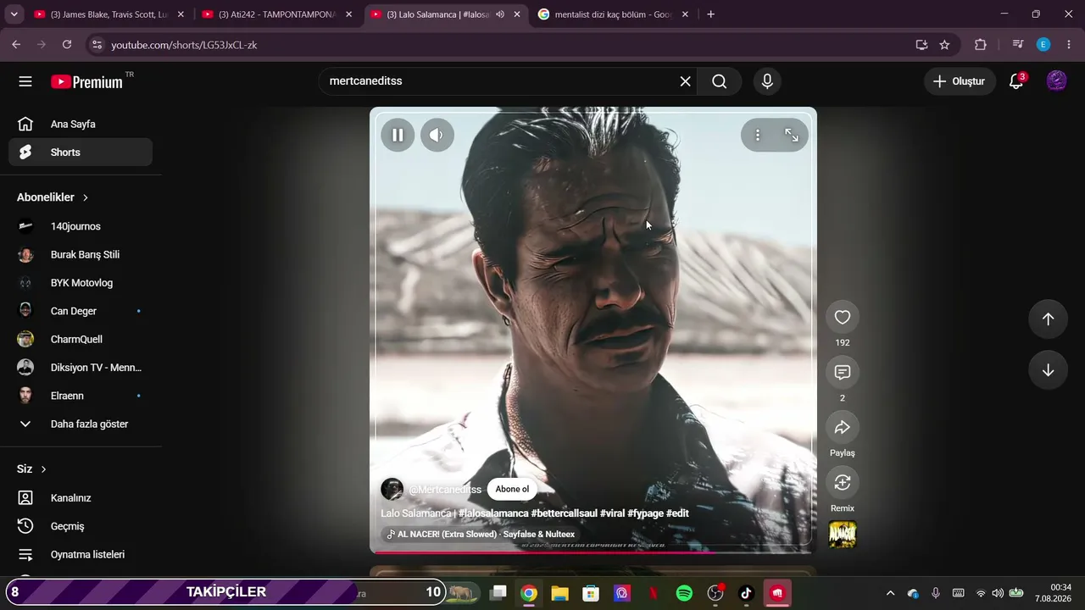This screenshot has height=610, width=1085.
Task: Open the tab search dropdown arrow
Action: [14, 14]
